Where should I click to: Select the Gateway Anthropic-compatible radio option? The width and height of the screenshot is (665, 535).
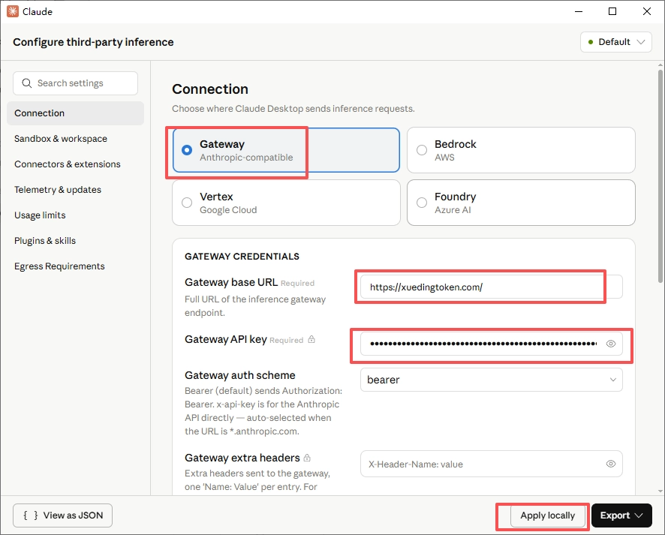coord(286,150)
